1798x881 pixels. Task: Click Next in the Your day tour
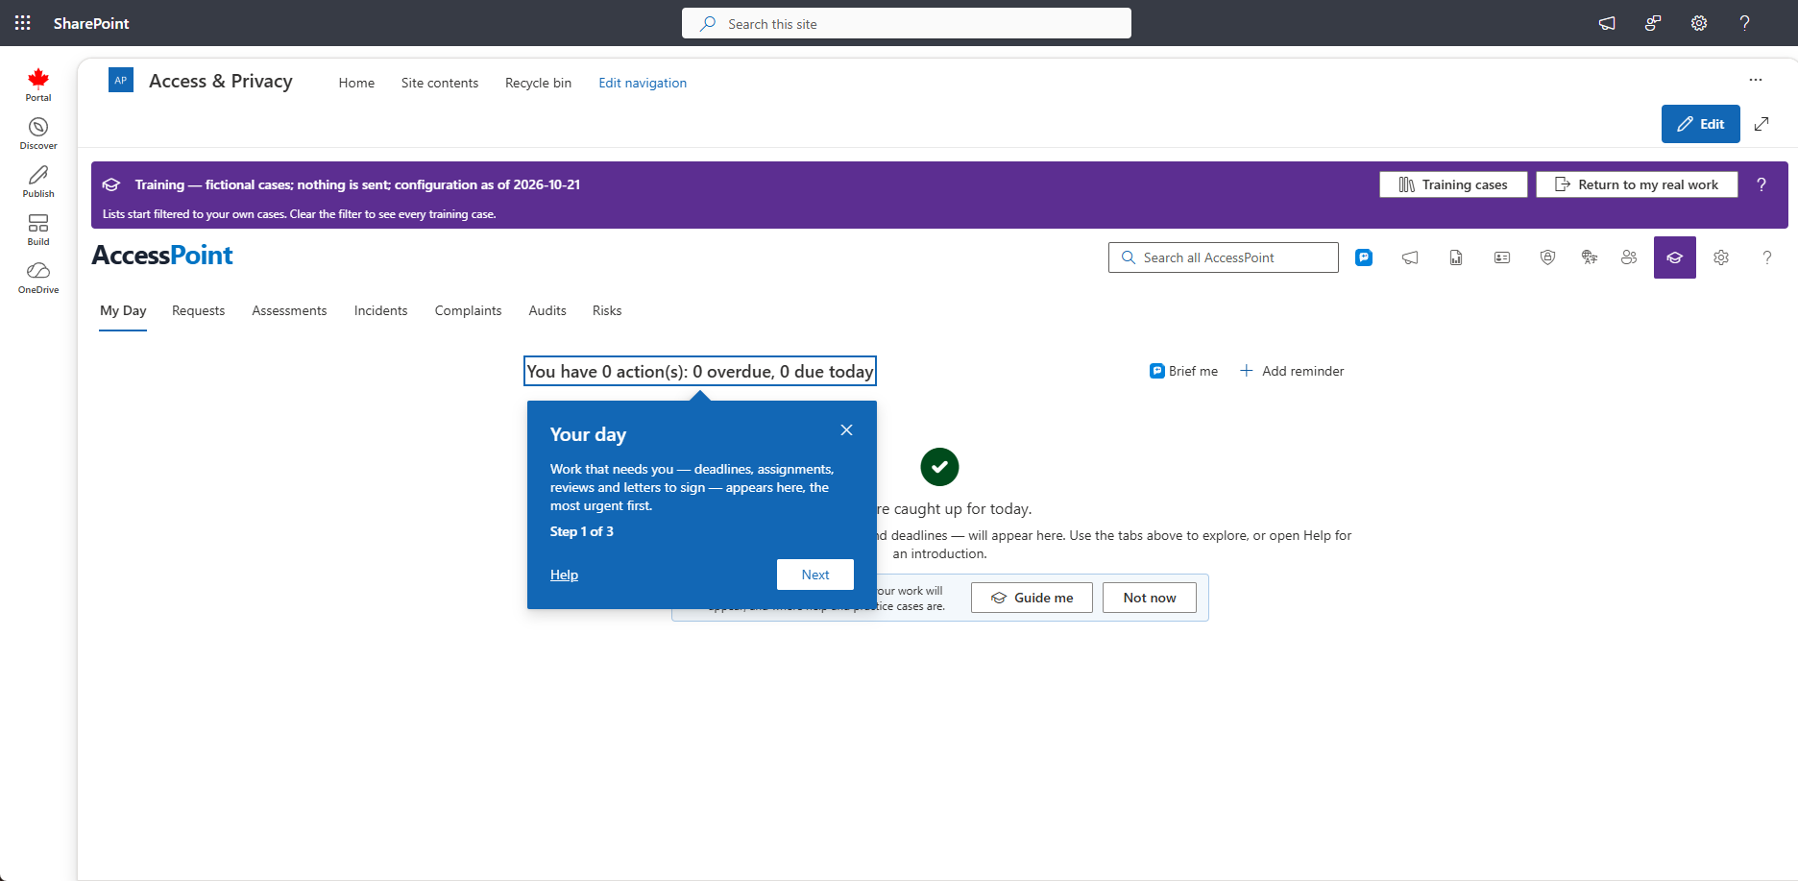click(x=815, y=575)
